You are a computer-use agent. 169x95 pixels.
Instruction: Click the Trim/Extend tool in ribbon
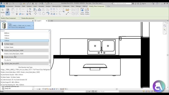48,13
